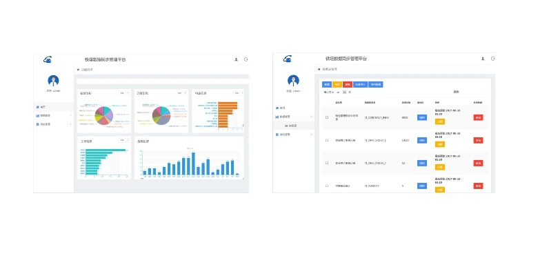Click the yellow button in the TI_CONTRACT_INFO row
This screenshot has width=549, height=276.
440,121
